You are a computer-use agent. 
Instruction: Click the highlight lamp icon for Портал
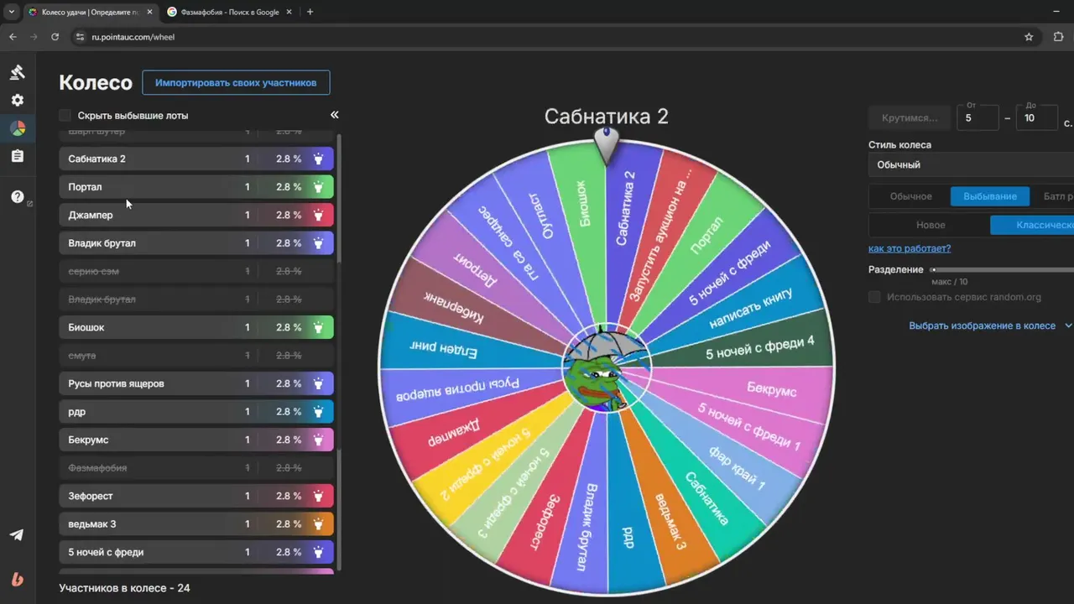tap(319, 187)
